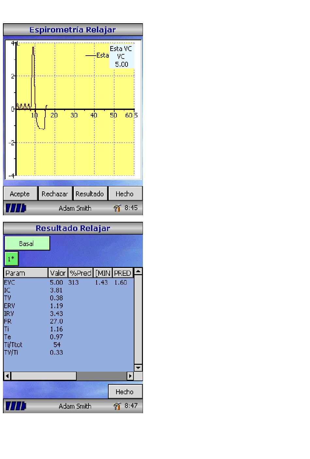Click the Rechazar button

[x=55, y=194]
